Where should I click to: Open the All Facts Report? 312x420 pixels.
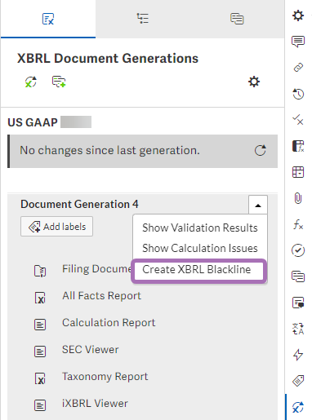[x=101, y=296]
